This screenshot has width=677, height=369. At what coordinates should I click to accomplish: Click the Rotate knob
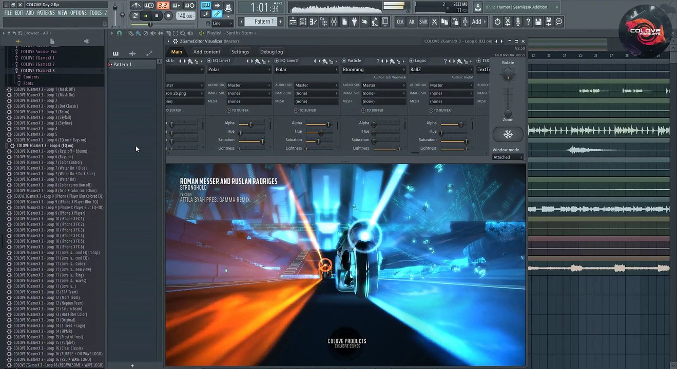coord(508,75)
